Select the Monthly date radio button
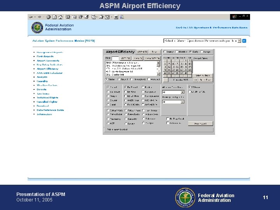Viewport: 280px width, 210px height. tap(177, 52)
